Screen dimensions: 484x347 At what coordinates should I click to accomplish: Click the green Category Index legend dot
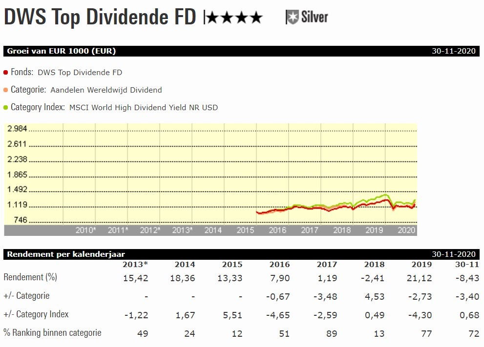(x=6, y=107)
